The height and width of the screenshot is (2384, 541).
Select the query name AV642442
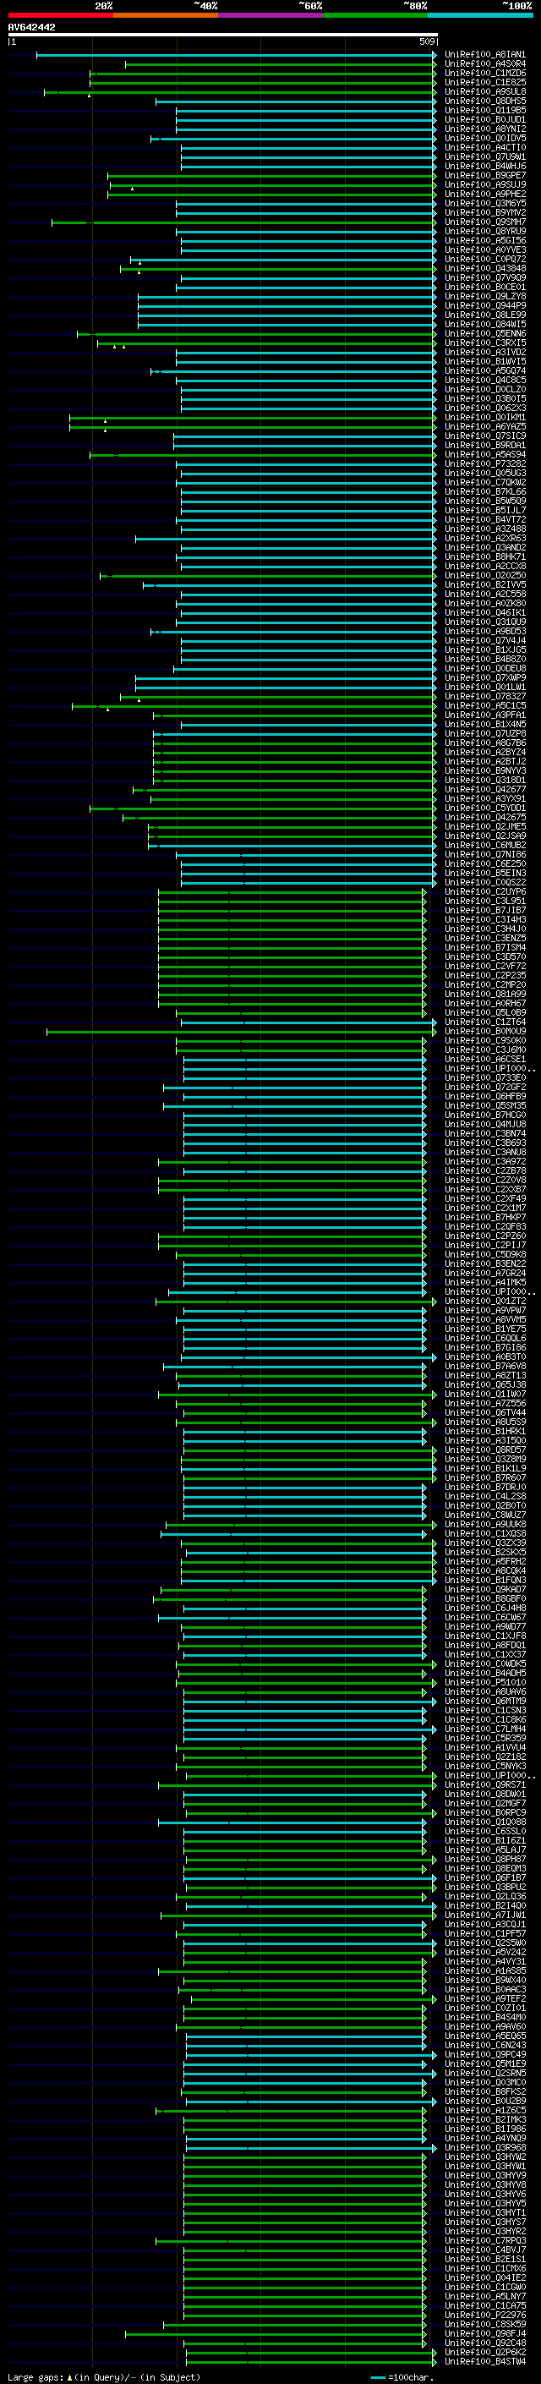coord(31,28)
